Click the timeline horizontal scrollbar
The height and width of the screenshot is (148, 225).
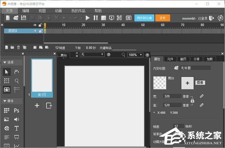click(x=76, y=43)
